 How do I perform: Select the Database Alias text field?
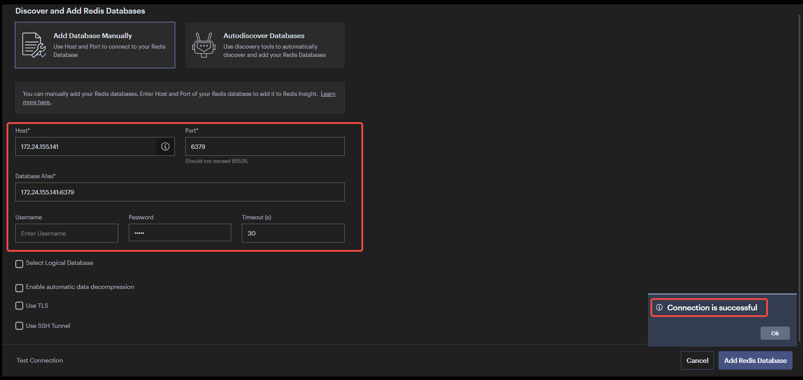180,192
